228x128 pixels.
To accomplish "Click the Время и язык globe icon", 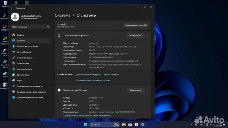I will pyautogui.click(x=14, y=75).
